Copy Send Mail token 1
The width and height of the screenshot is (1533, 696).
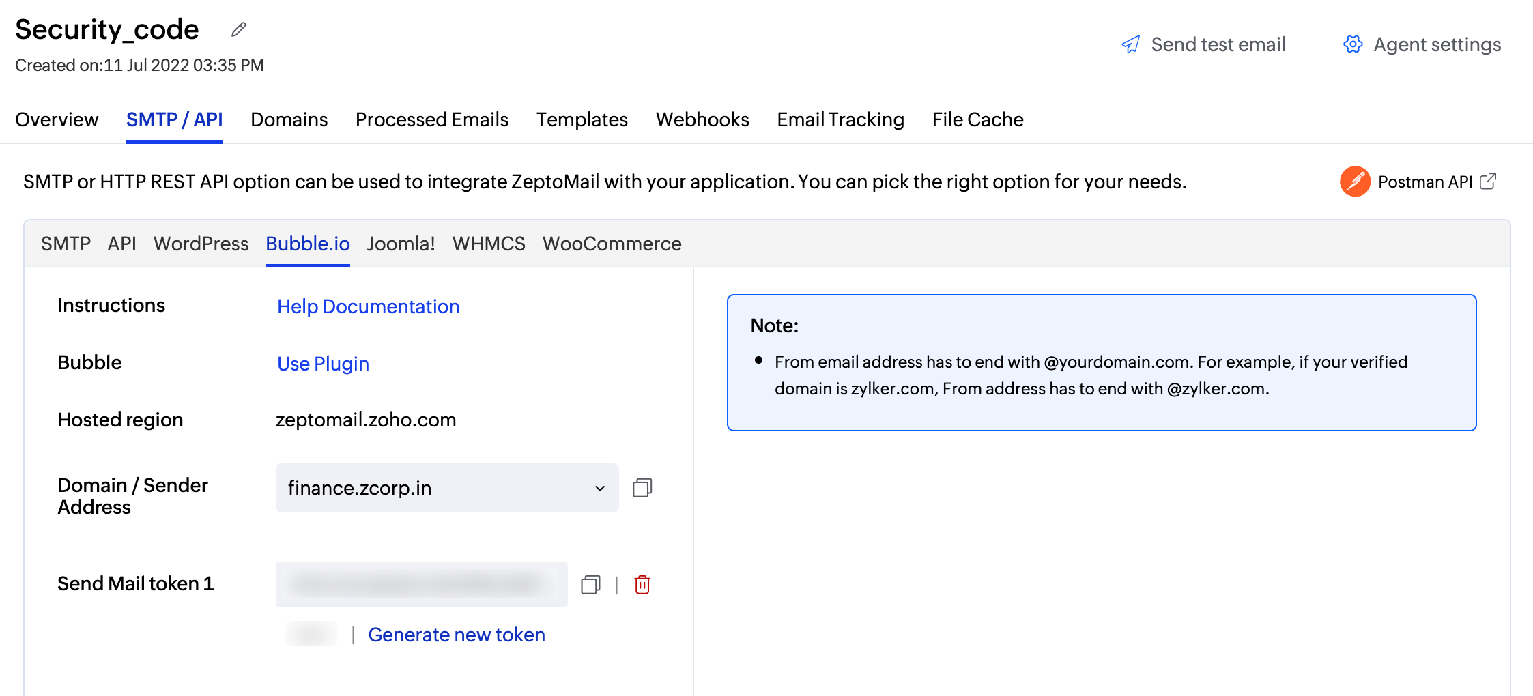coord(590,585)
